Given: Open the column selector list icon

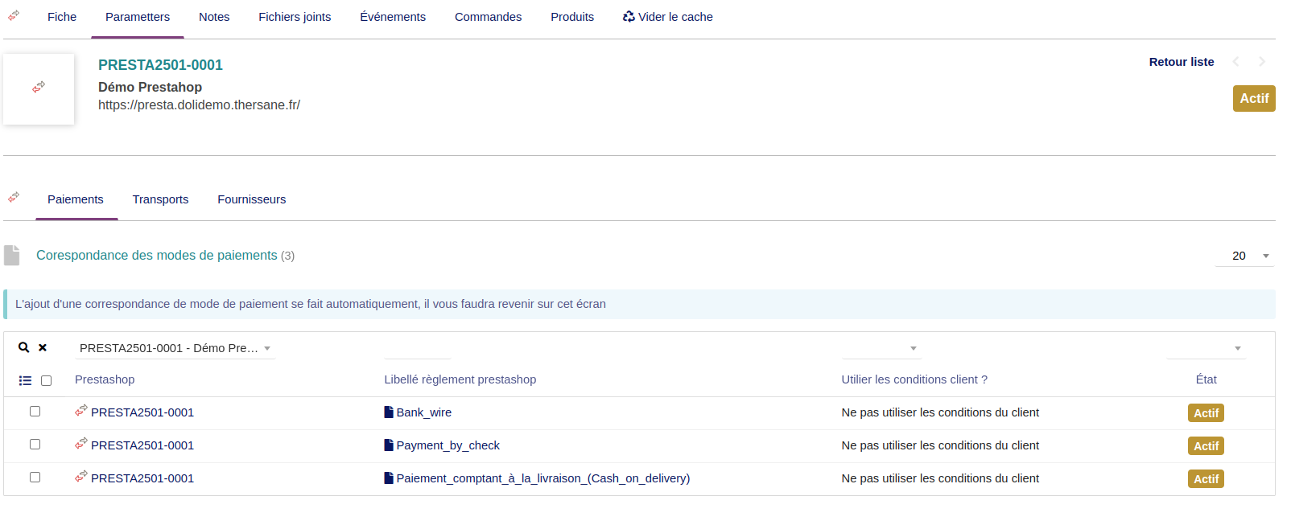Looking at the screenshot, I should pos(25,380).
